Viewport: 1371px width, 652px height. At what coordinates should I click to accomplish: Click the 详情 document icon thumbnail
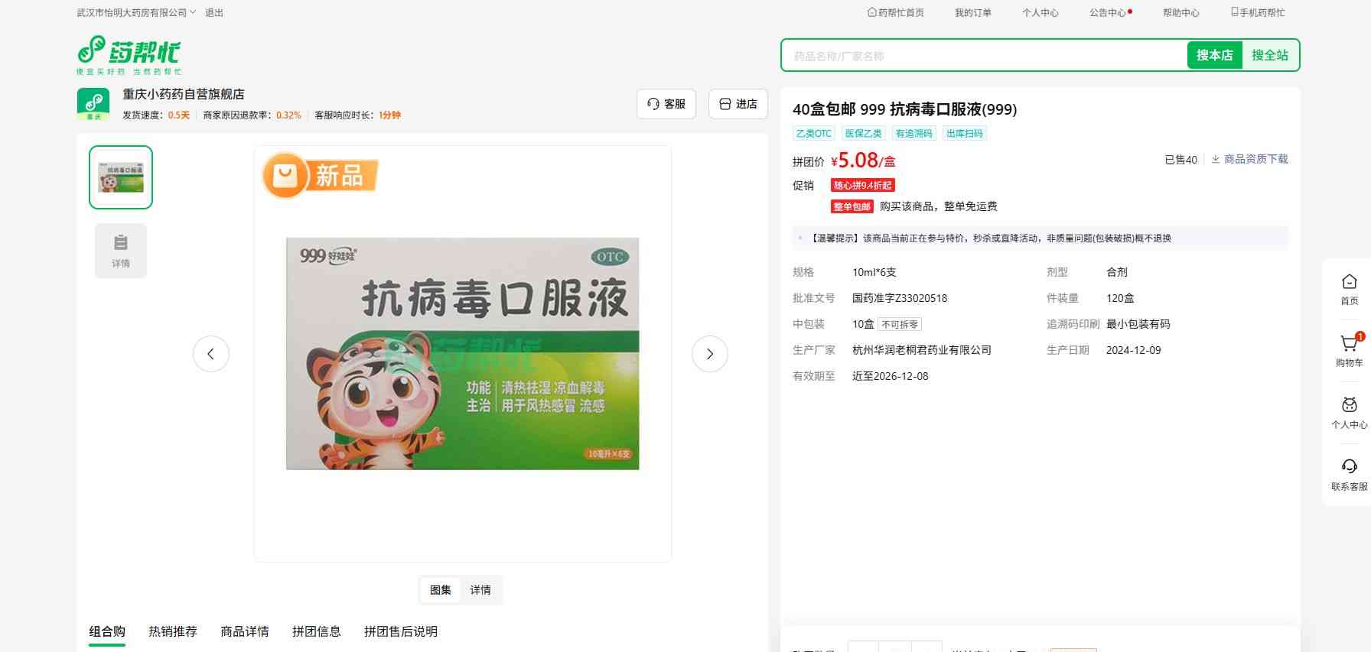[121, 250]
